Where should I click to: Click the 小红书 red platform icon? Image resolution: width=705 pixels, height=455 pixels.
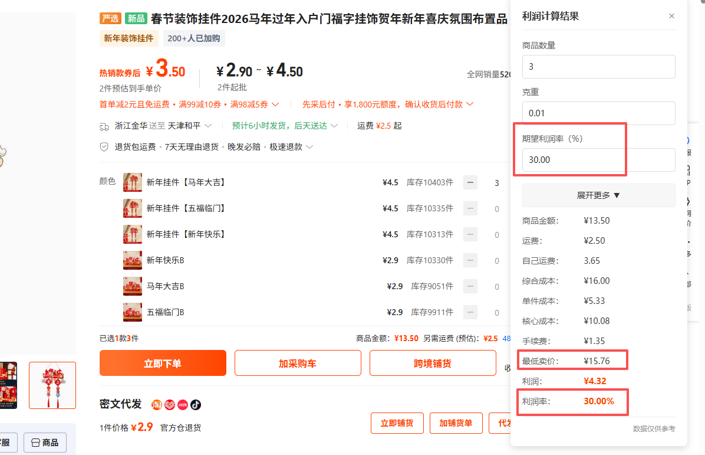(x=183, y=405)
